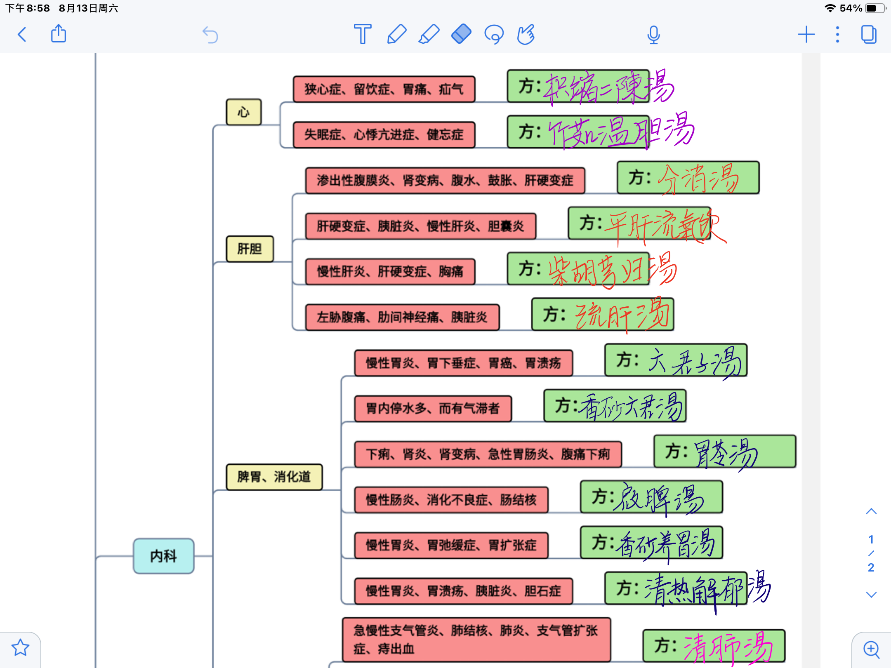Image resolution: width=891 pixels, height=668 pixels.
Task: Select the 脾胃、消化道 category node
Action: (x=274, y=477)
